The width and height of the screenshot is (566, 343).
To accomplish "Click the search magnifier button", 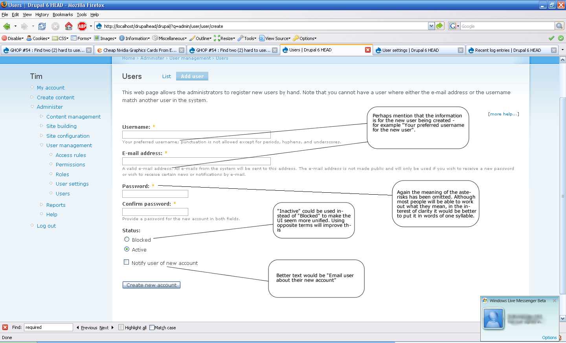I will [559, 26].
